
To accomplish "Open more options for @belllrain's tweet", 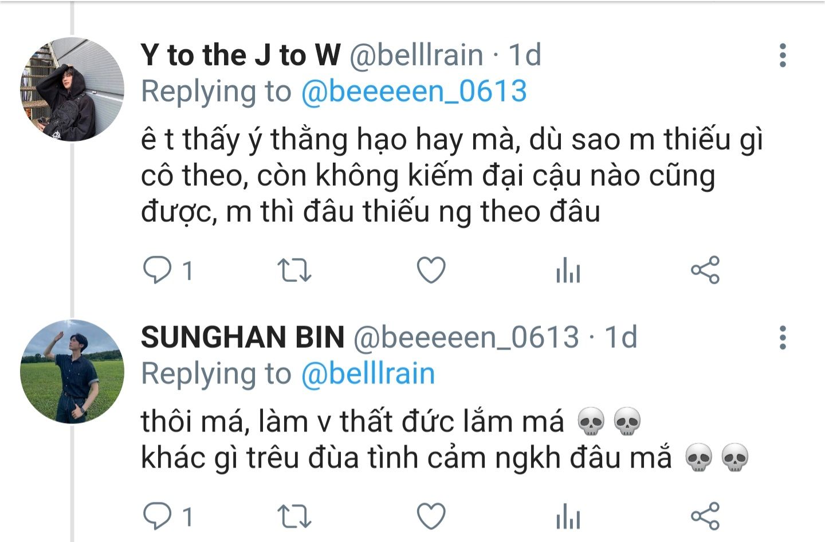I will click(x=783, y=56).
